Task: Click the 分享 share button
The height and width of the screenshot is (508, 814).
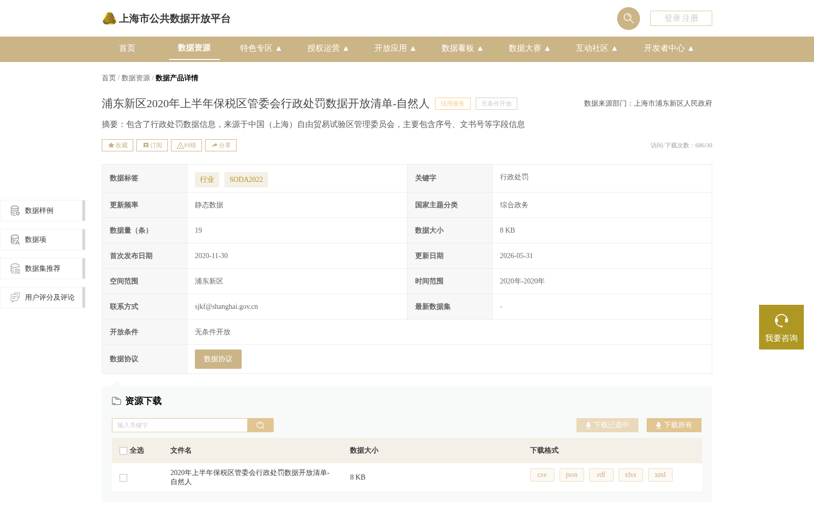Action: pyautogui.click(x=221, y=145)
